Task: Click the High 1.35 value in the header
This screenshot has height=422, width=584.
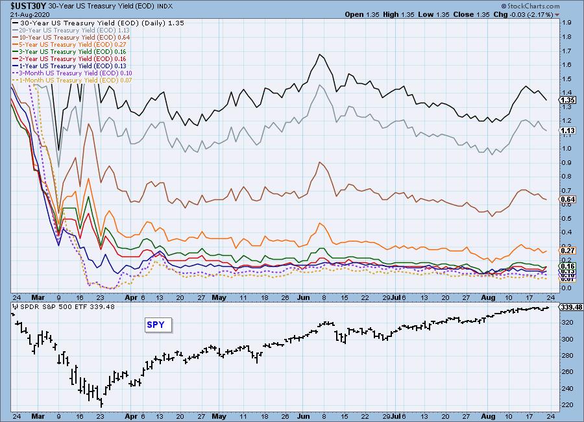Action: coord(398,14)
